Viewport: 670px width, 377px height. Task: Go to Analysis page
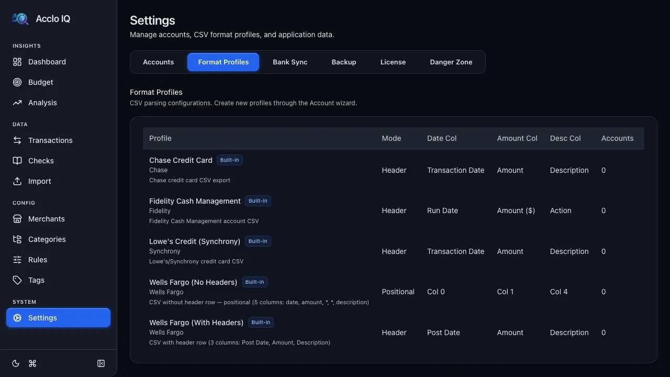(x=58, y=103)
